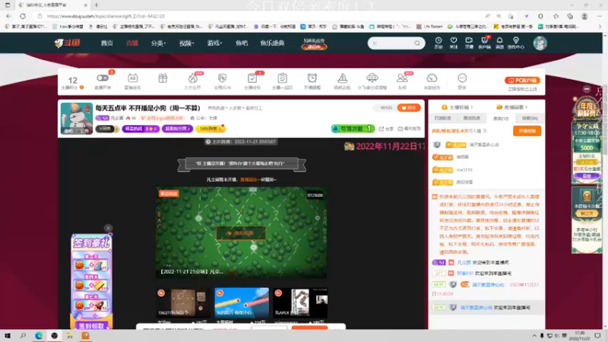Open the streamer task checklist icon with badge
This screenshot has width=608, height=342.
252,81
